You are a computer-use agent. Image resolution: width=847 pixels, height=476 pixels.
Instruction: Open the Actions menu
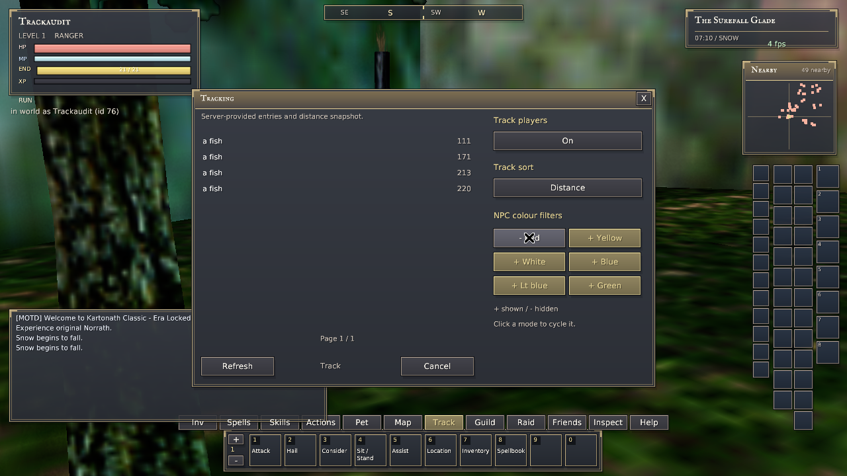(321, 422)
